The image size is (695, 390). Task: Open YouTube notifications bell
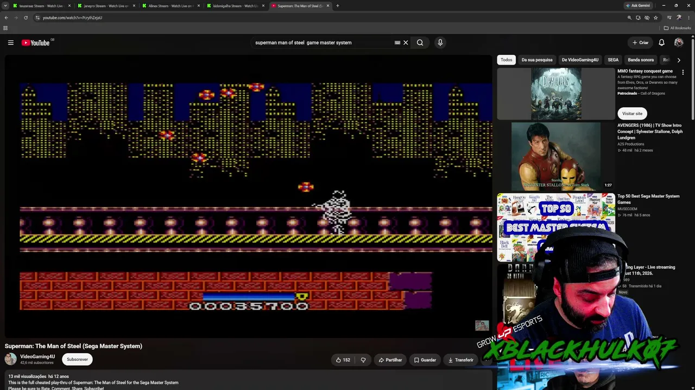click(x=661, y=43)
